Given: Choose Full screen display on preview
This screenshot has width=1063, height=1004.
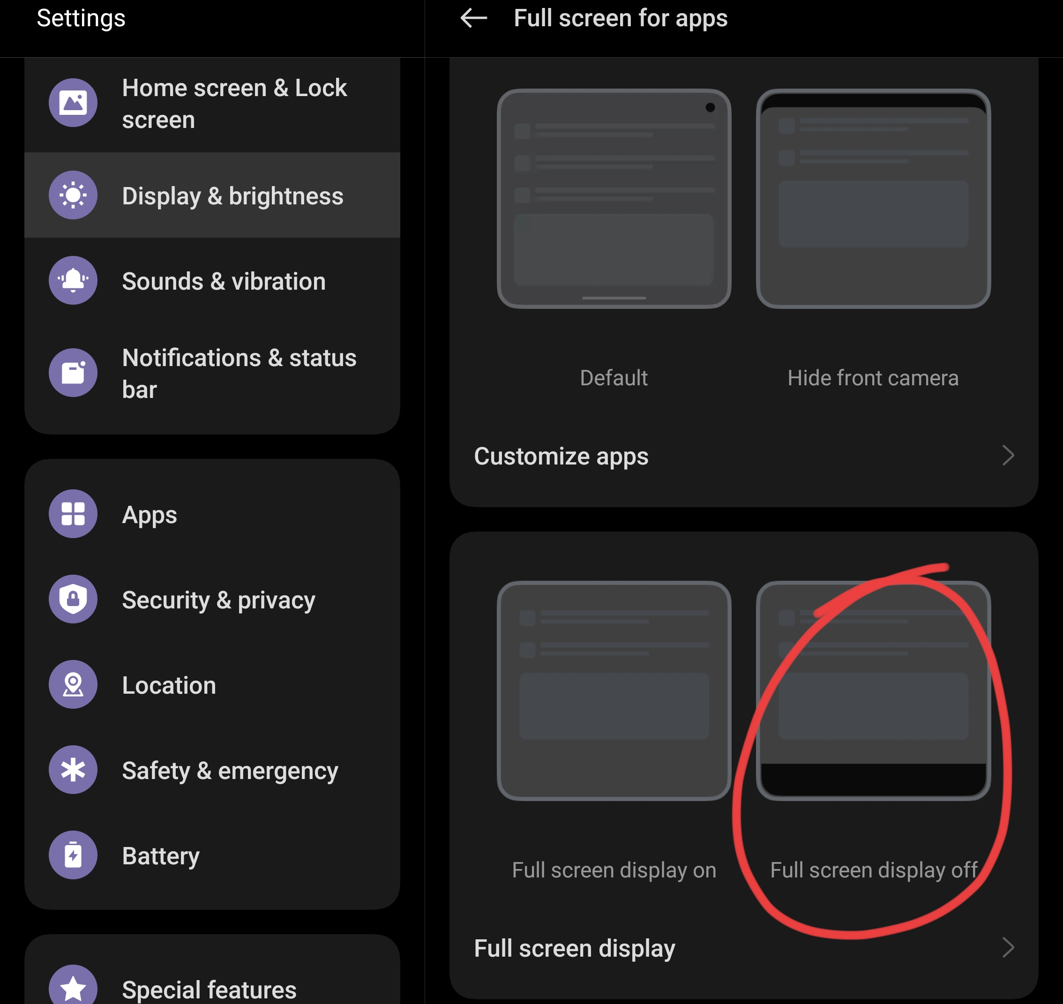Looking at the screenshot, I should (x=614, y=690).
